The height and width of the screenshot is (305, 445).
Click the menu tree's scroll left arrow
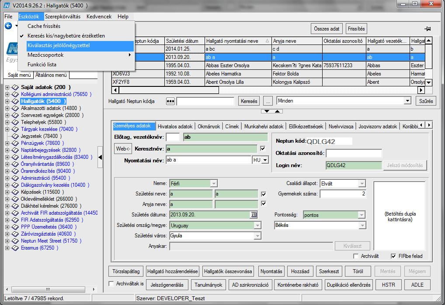[x=7, y=289]
